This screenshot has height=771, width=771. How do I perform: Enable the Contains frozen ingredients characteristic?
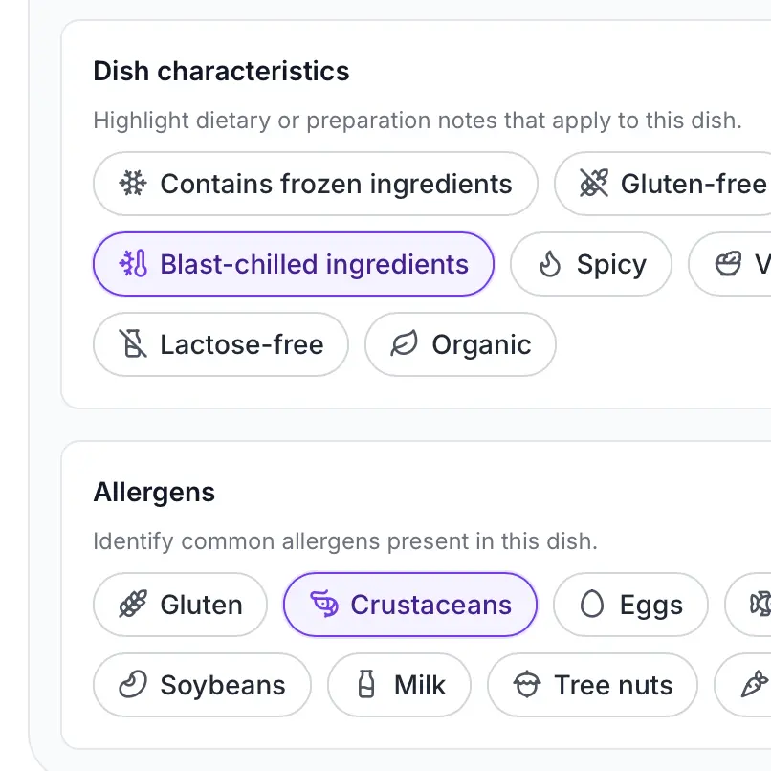[x=316, y=184]
